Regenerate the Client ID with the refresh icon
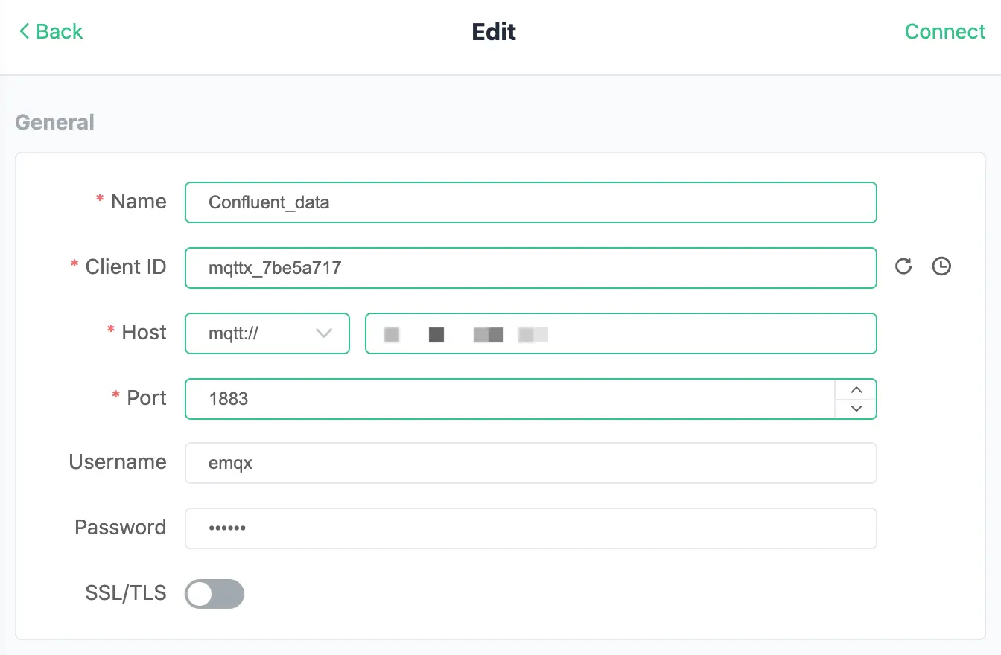The image size is (1001, 655). (903, 266)
